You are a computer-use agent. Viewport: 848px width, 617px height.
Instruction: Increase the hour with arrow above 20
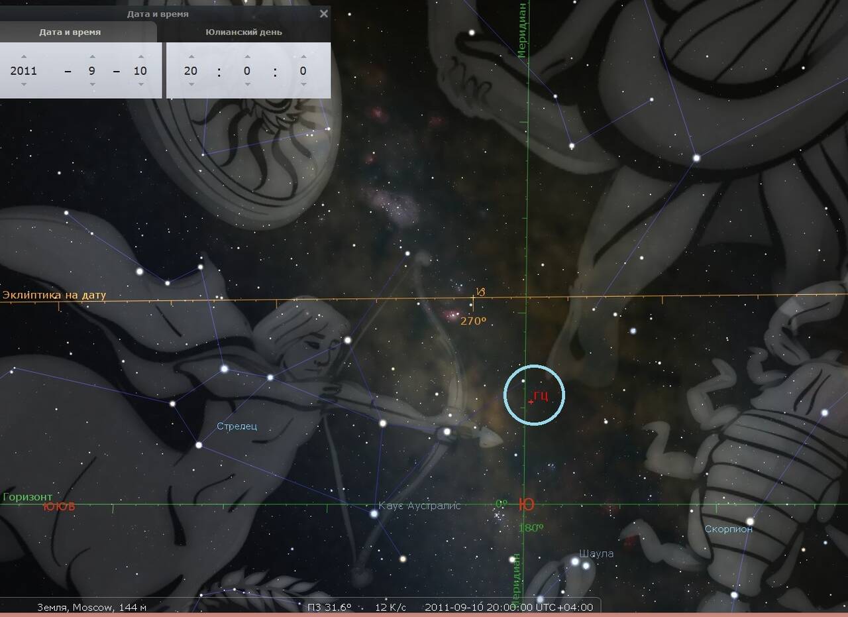pos(191,56)
